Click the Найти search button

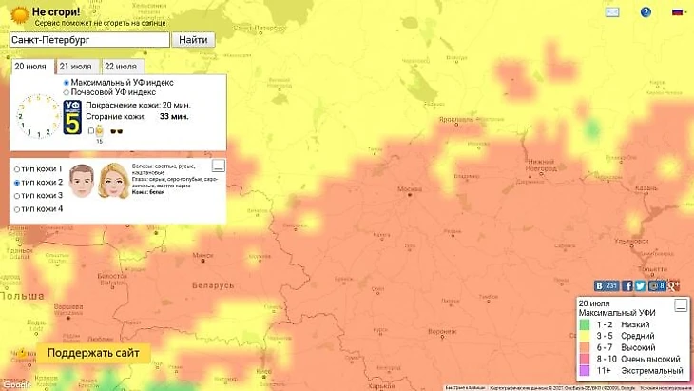(x=193, y=40)
